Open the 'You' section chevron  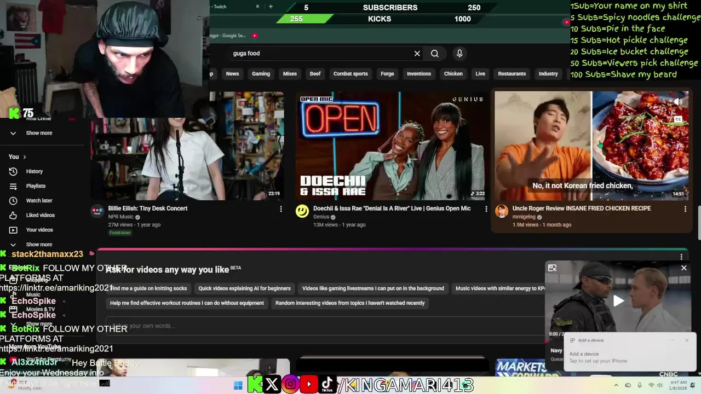[24, 157]
